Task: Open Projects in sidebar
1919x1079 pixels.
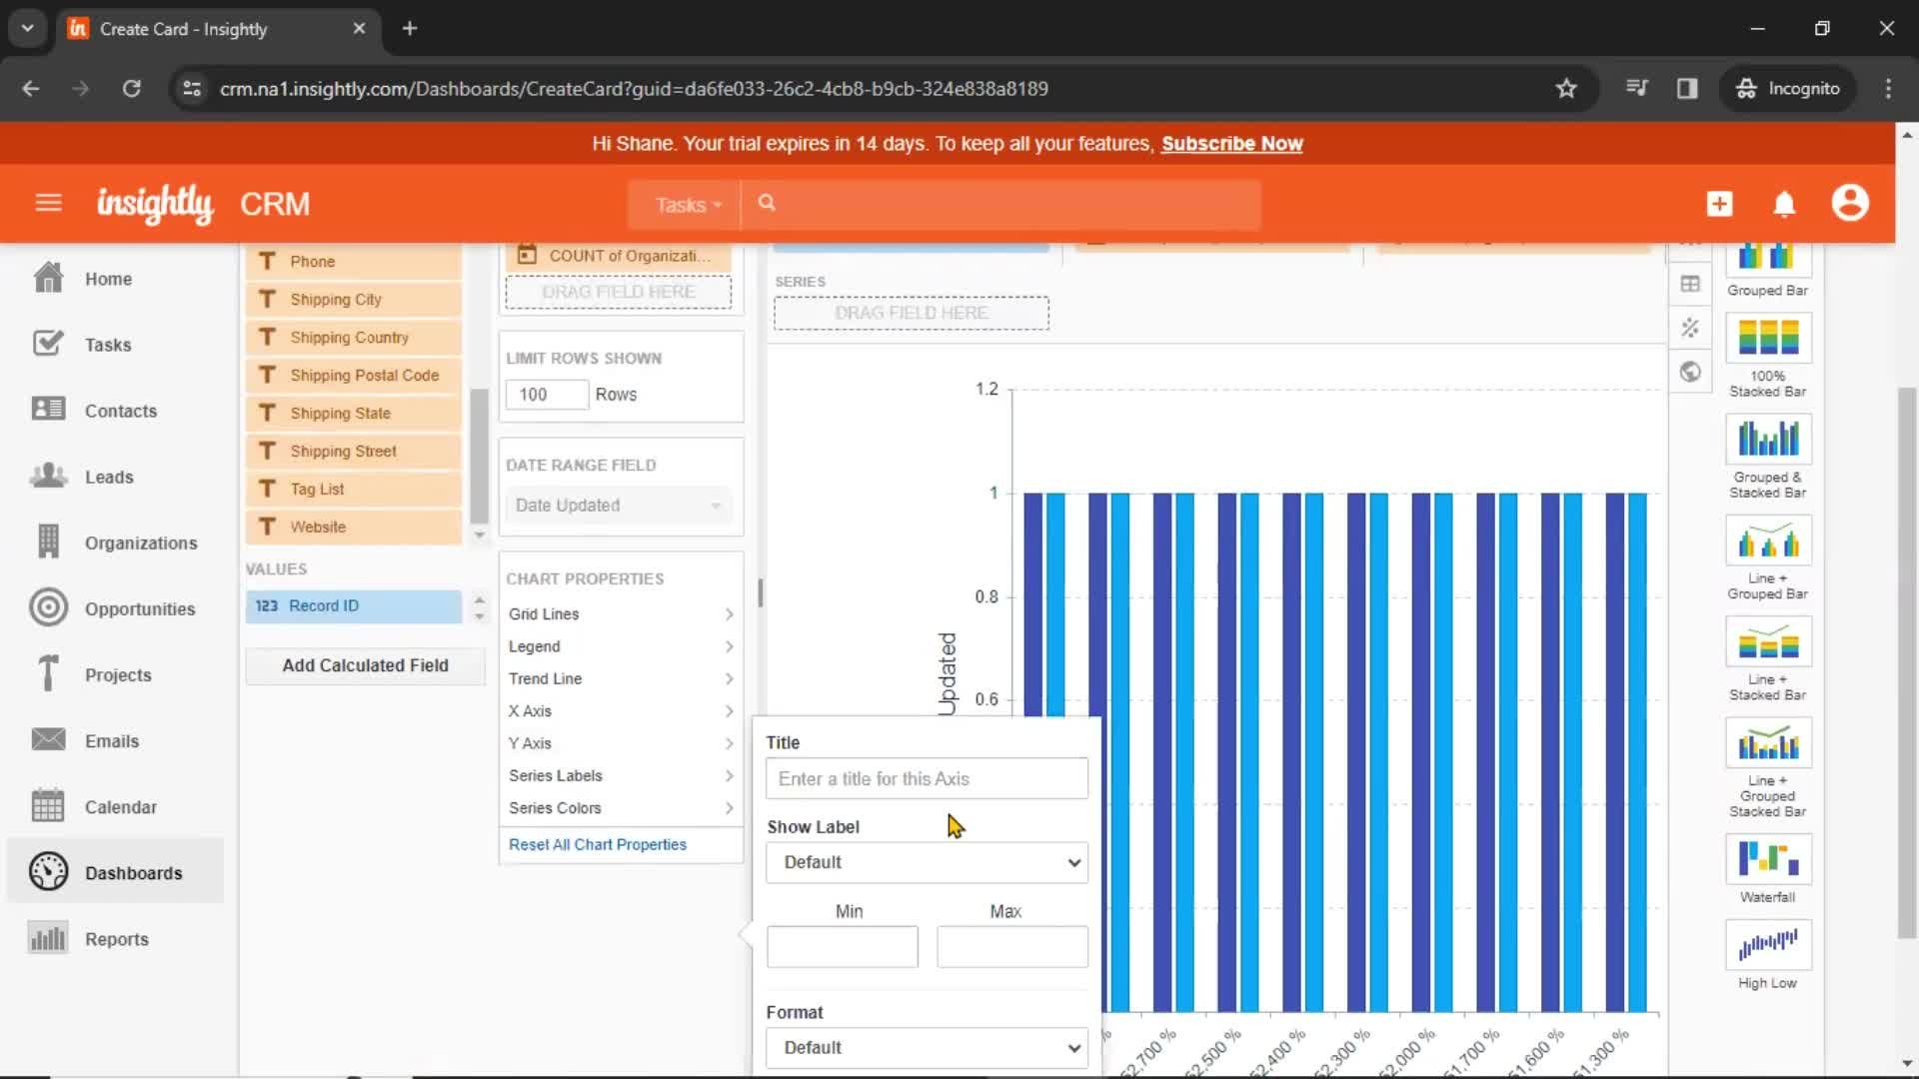Action: pyautogui.click(x=118, y=674)
